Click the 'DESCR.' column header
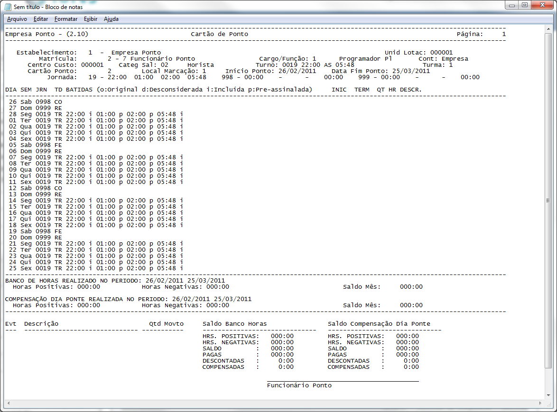The width and height of the screenshot is (557, 412). click(411, 90)
